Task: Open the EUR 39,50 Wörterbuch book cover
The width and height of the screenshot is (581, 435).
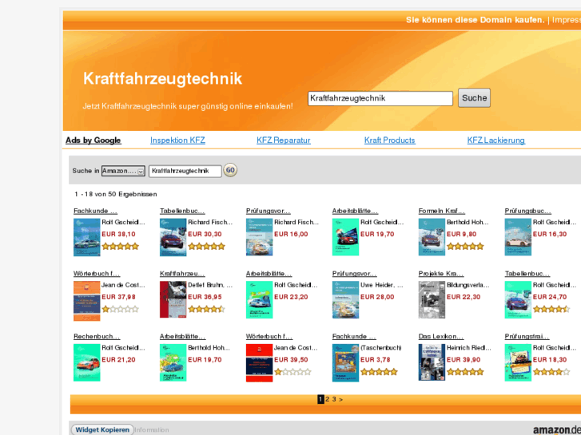Action: [260, 363]
